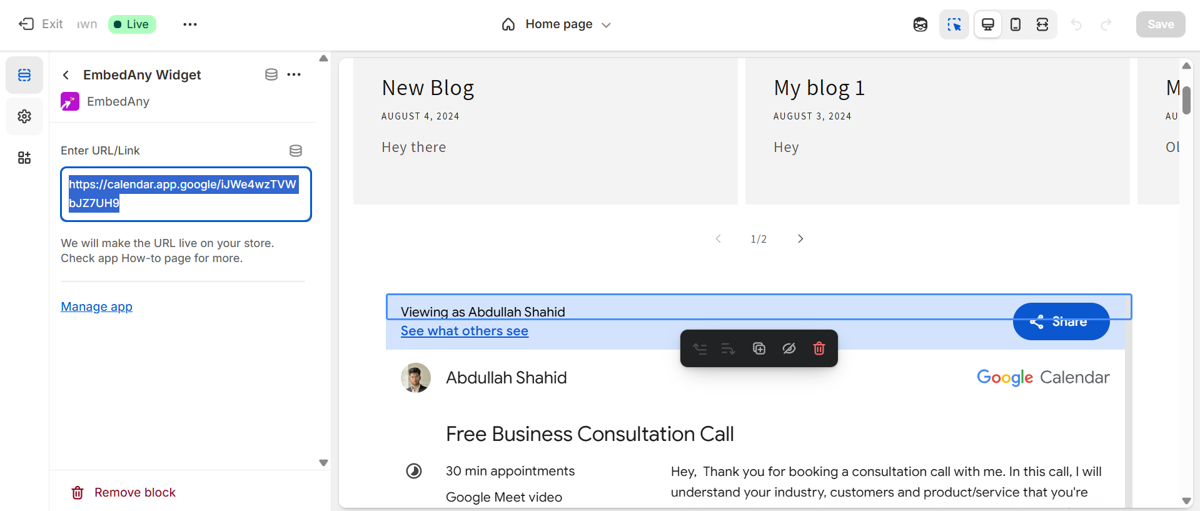Screen dimensions: 1200x511
Task: Switch to mobile preview
Action: (1016, 24)
